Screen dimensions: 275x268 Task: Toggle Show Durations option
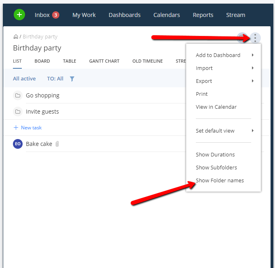click(x=215, y=154)
